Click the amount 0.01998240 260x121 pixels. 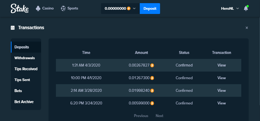click(x=139, y=90)
